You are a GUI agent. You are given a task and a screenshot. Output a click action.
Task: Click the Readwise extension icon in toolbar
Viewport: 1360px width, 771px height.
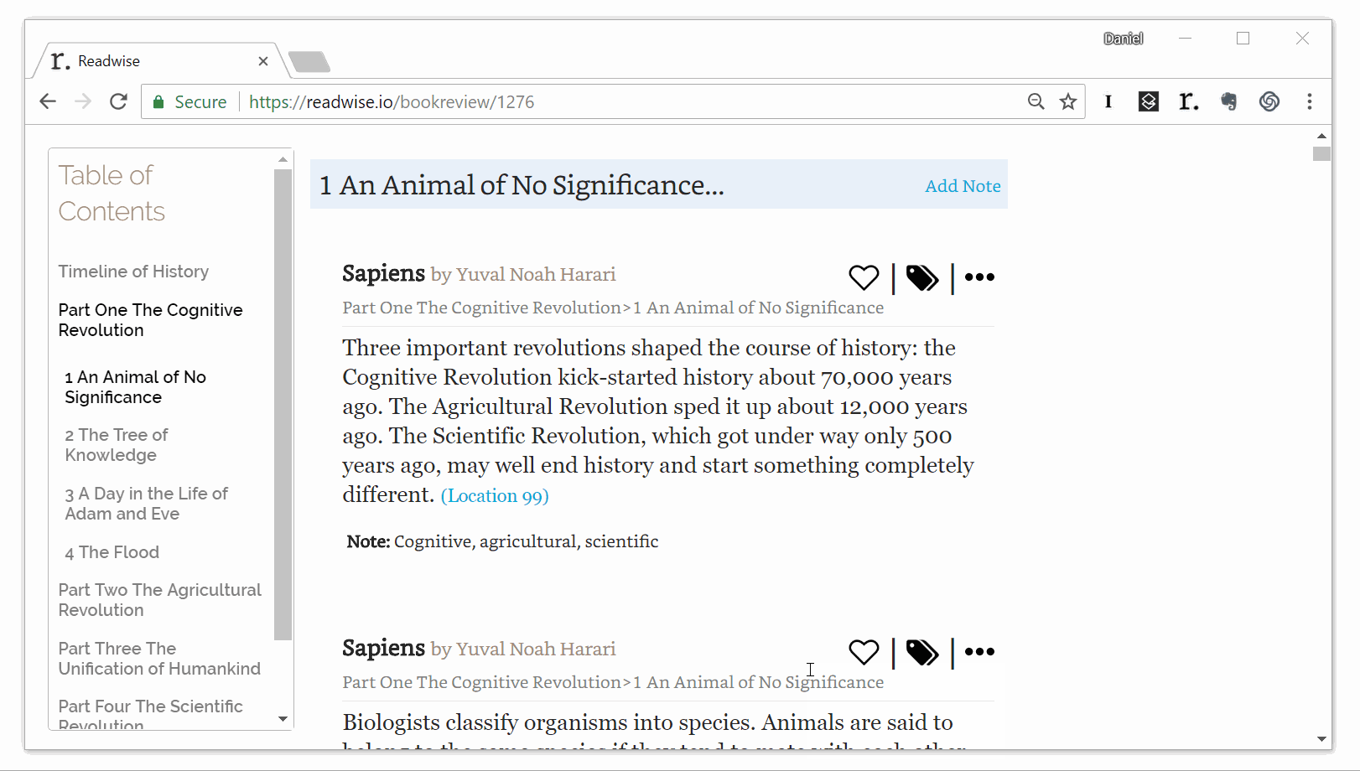pyautogui.click(x=1189, y=101)
